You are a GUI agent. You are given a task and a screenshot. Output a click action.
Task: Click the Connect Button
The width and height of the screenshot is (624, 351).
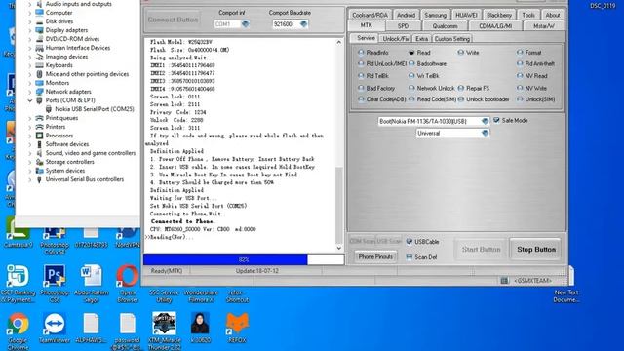click(173, 19)
